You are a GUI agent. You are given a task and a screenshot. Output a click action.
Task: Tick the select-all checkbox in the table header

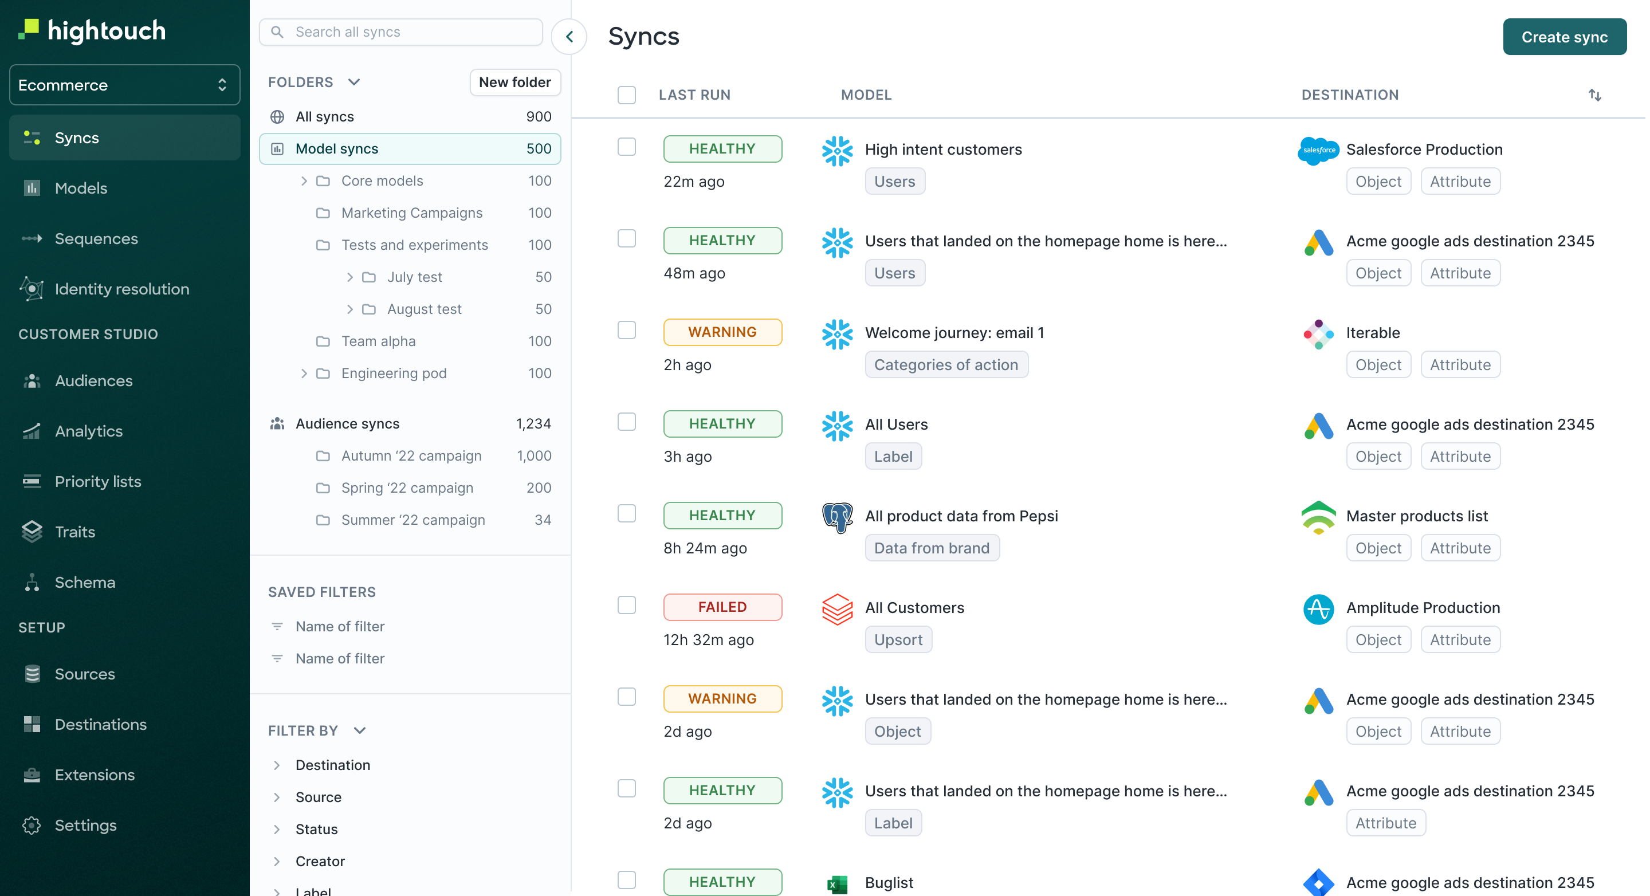point(626,95)
